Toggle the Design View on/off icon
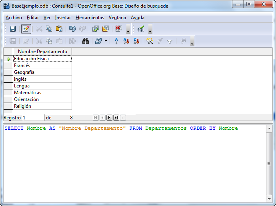 point(106,29)
